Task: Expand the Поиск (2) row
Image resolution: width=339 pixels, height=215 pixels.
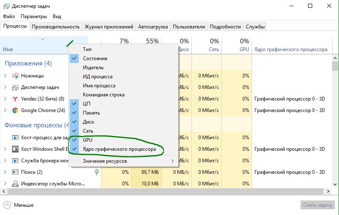Action: coord(5,172)
